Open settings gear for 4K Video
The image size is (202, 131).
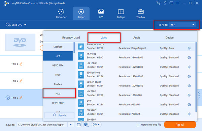tap(189, 58)
